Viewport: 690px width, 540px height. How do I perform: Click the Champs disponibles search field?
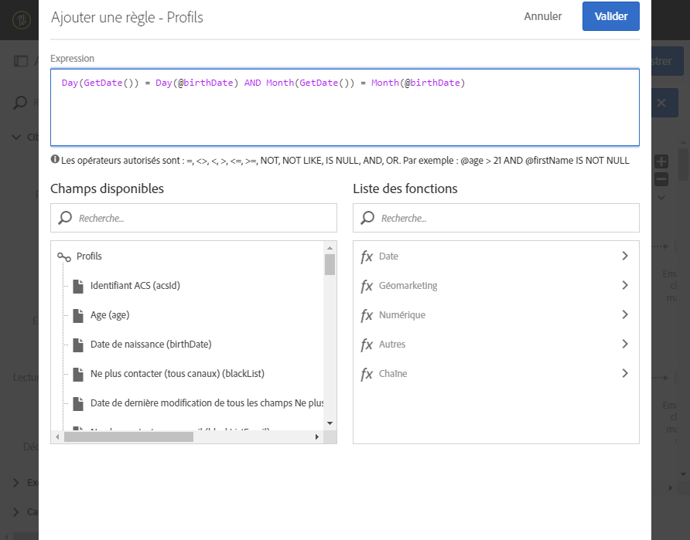click(x=201, y=219)
